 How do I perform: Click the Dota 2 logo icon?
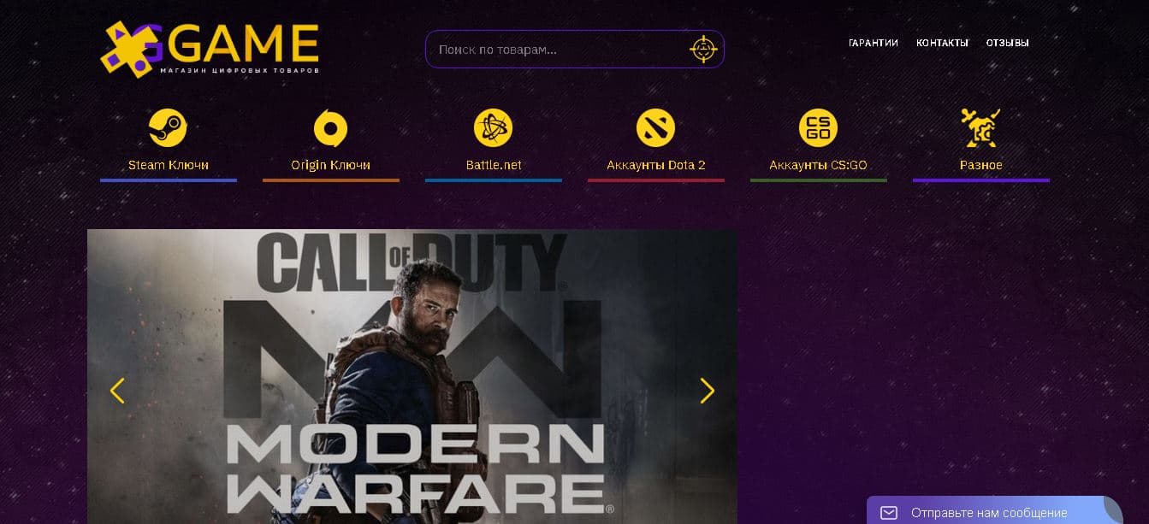[655, 128]
